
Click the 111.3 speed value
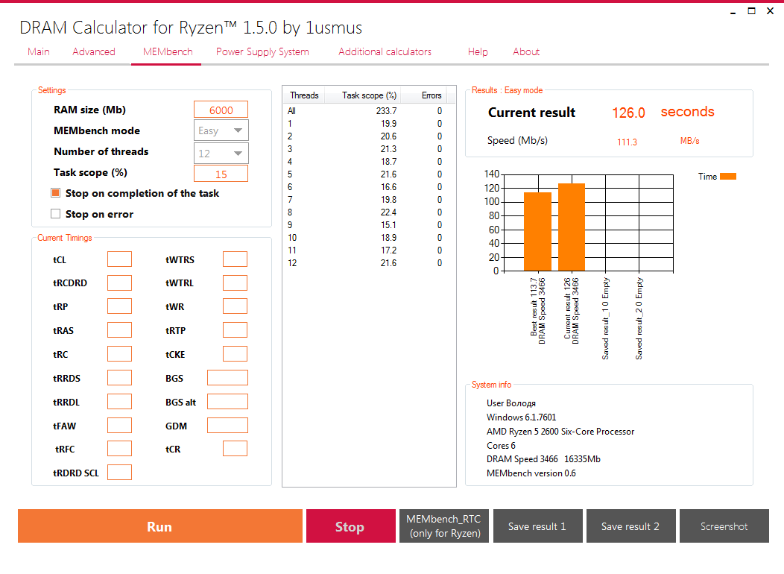(627, 142)
